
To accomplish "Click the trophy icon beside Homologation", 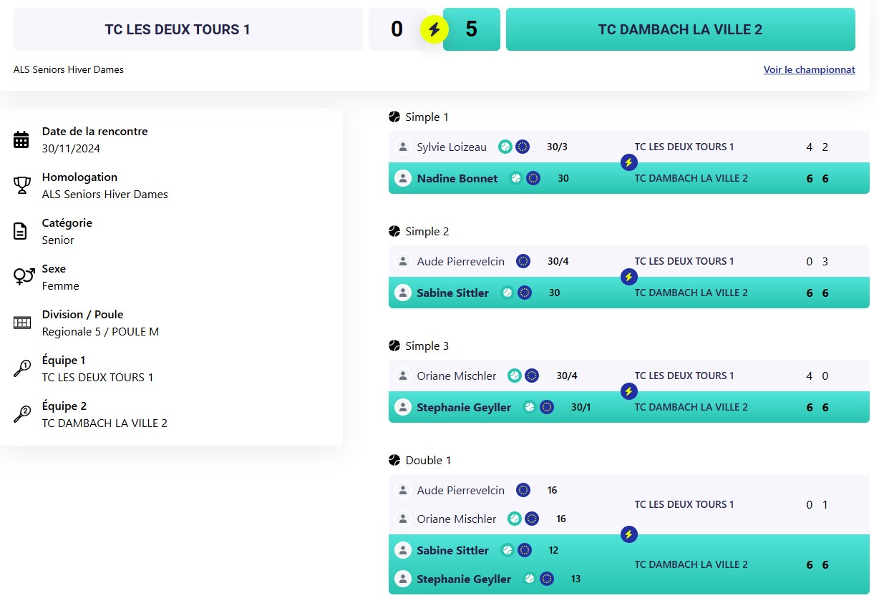I will tap(21, 185).
